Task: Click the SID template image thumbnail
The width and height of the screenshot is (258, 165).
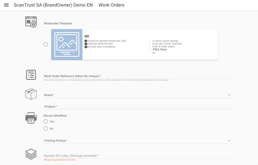Action: [x=67, y=44]
